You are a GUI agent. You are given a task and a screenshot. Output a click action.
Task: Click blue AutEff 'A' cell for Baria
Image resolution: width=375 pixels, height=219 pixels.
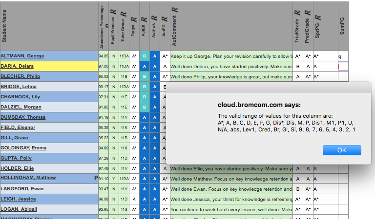pos(145,67)
